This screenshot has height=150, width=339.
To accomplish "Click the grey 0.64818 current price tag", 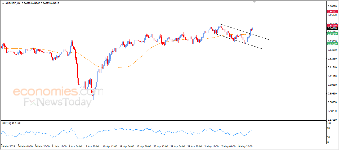I will tap(332, 28).
